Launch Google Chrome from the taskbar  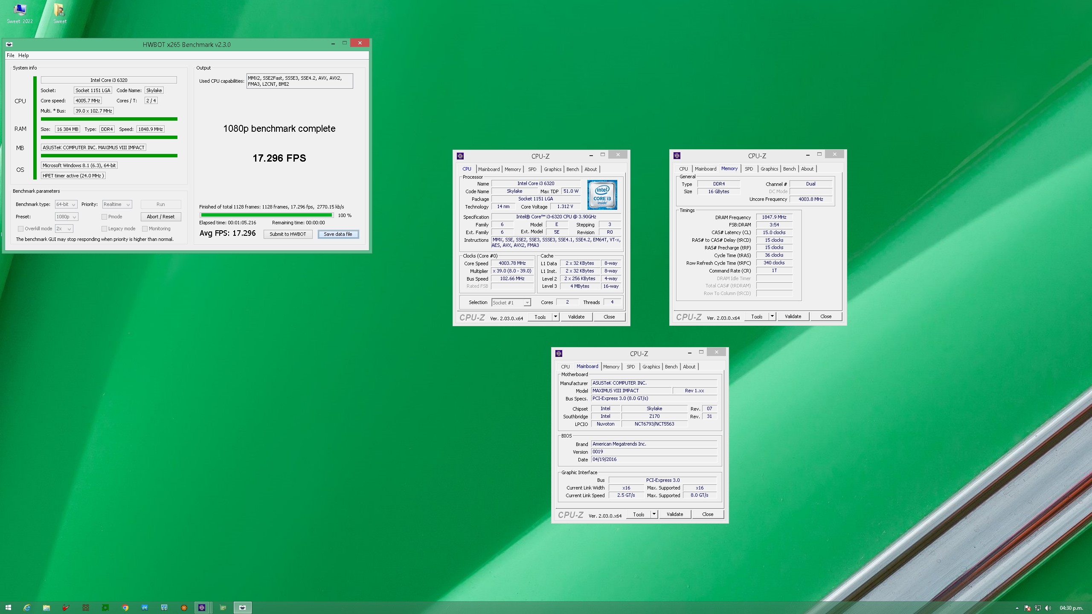[x=125, y=608]
